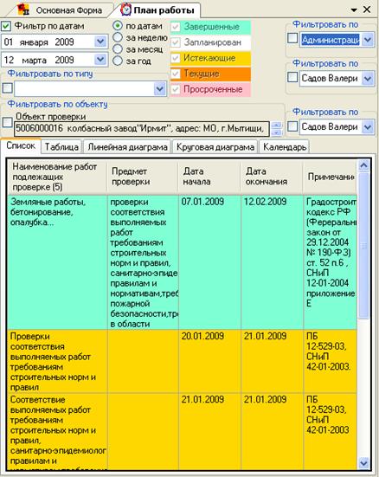Enable the lowest Садов Валери filter checkbox
Screen dimensions: 379x477
click(292, 126)
